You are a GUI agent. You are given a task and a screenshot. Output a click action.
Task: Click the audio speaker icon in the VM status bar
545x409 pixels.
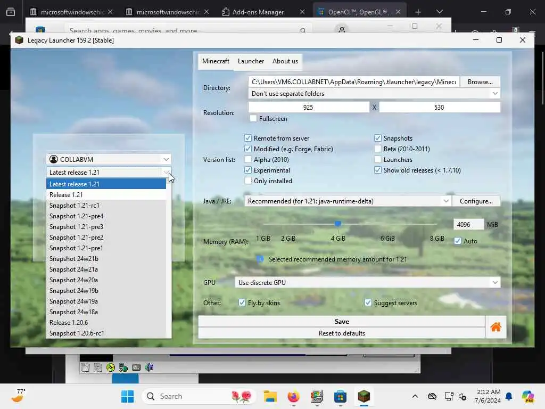[149, 367]
